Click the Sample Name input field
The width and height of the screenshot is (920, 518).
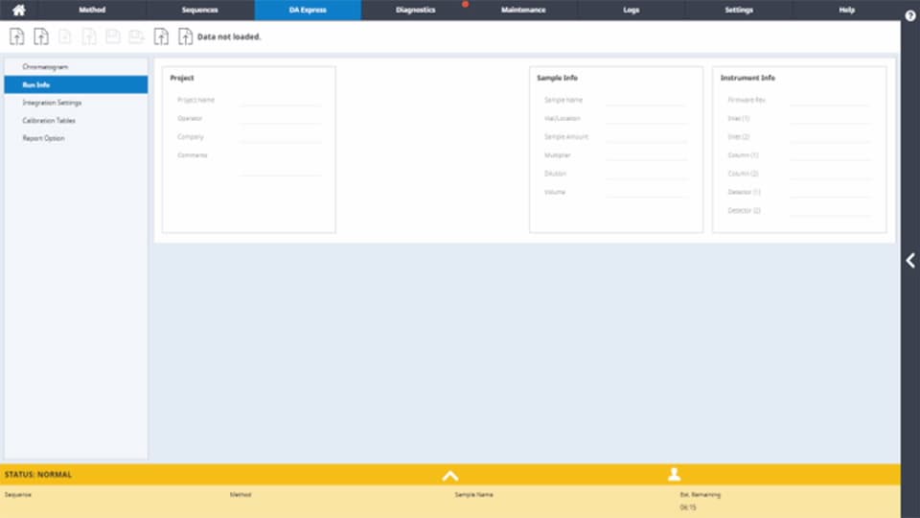(x=646, y=100)
